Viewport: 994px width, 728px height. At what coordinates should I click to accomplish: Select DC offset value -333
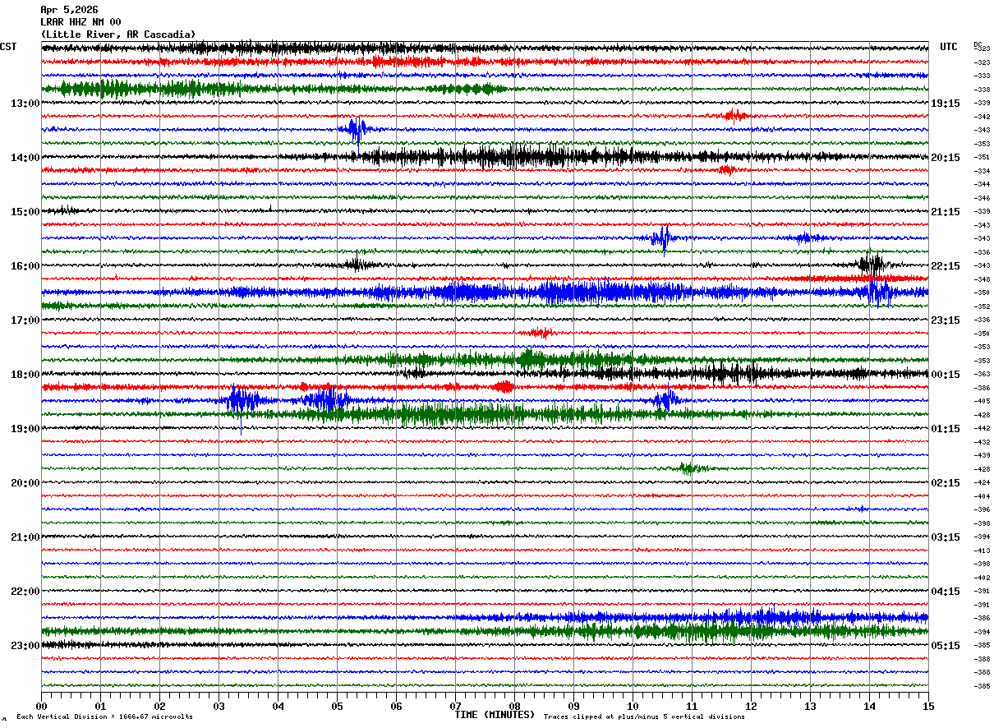(x=981, y=76)
